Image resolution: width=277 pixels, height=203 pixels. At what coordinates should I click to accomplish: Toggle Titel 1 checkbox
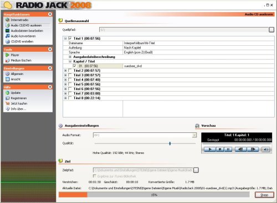[70, 39]
